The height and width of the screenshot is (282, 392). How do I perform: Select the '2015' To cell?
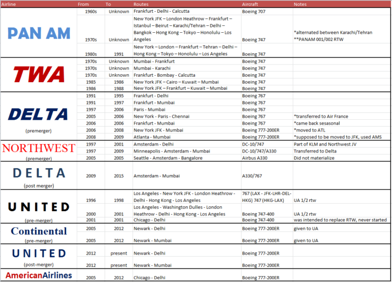(119, 176)
